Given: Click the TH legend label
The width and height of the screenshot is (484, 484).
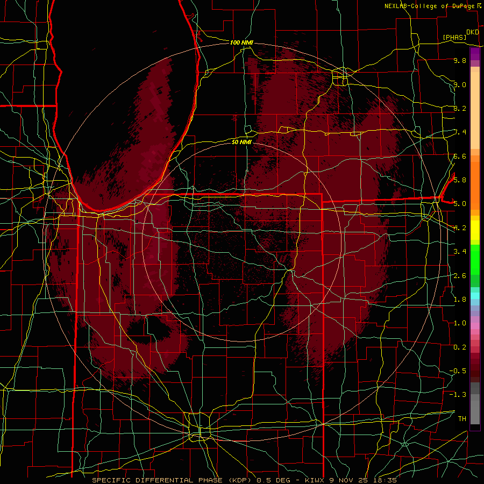Looking at the screenshot, I should 462,419.
